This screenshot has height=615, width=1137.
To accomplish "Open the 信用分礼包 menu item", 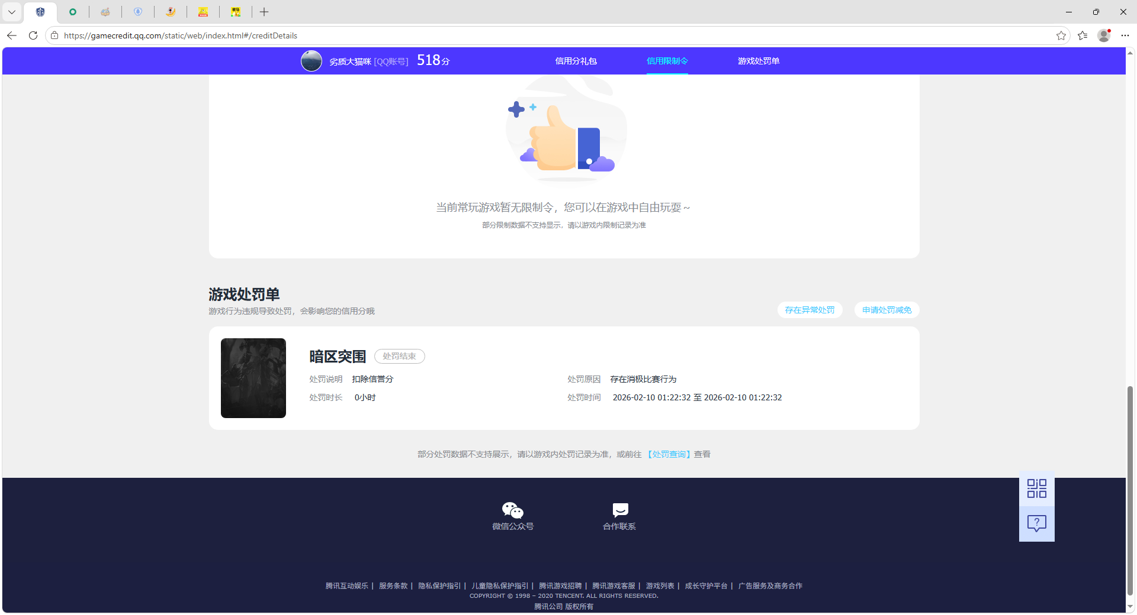I will (x=576, y=61).
